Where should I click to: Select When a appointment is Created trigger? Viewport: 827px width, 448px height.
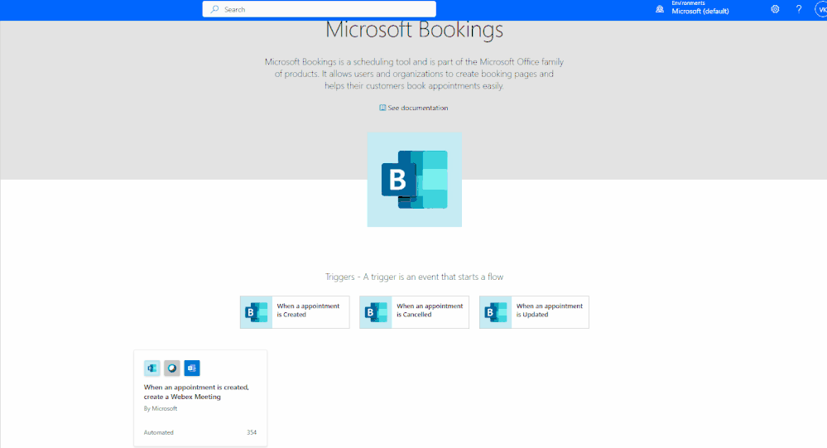(295, 312)
